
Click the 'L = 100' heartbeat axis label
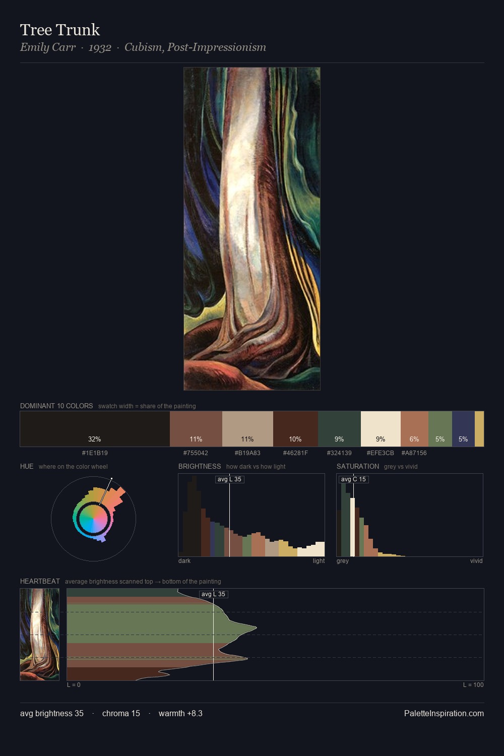pyautogui.click(x=473, y=685)
